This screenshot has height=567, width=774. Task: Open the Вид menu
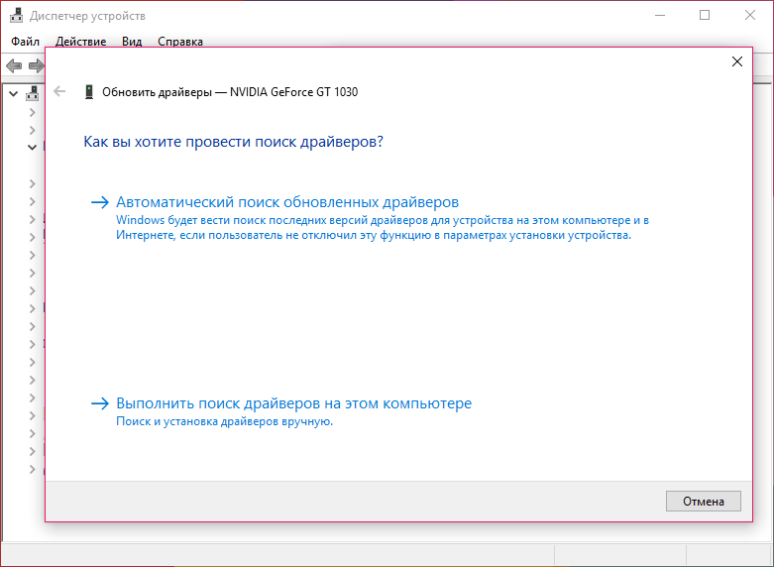[x=132, y=42]
